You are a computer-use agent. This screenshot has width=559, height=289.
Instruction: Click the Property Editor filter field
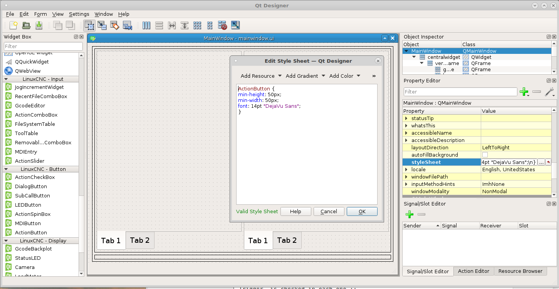(460, 92)
